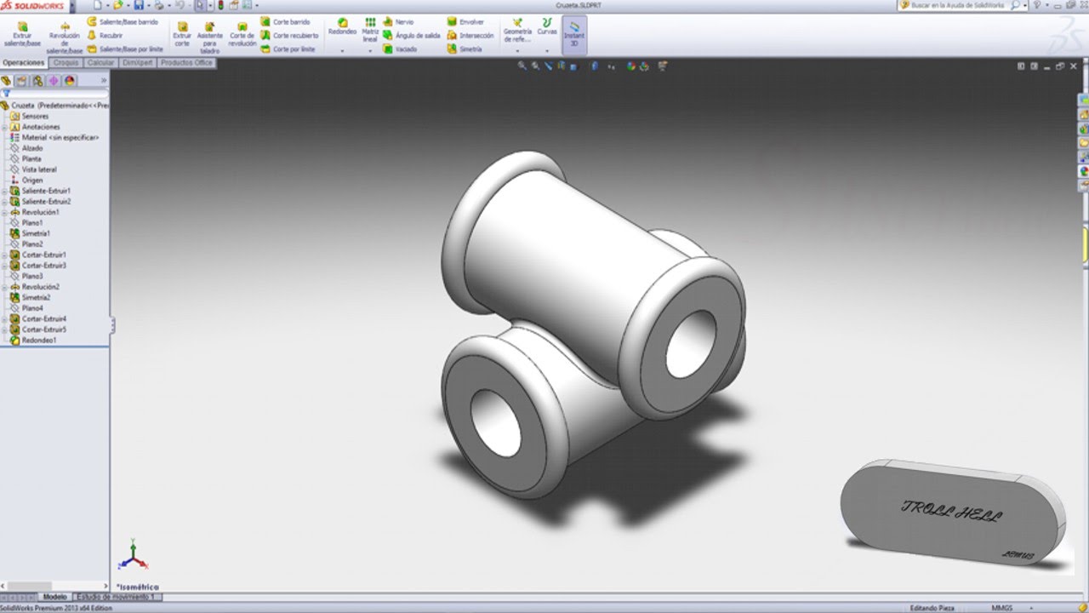Click Edit appearance color ball icon
The width and height of the screenshot is (1089, 613).
click(631, 66)
